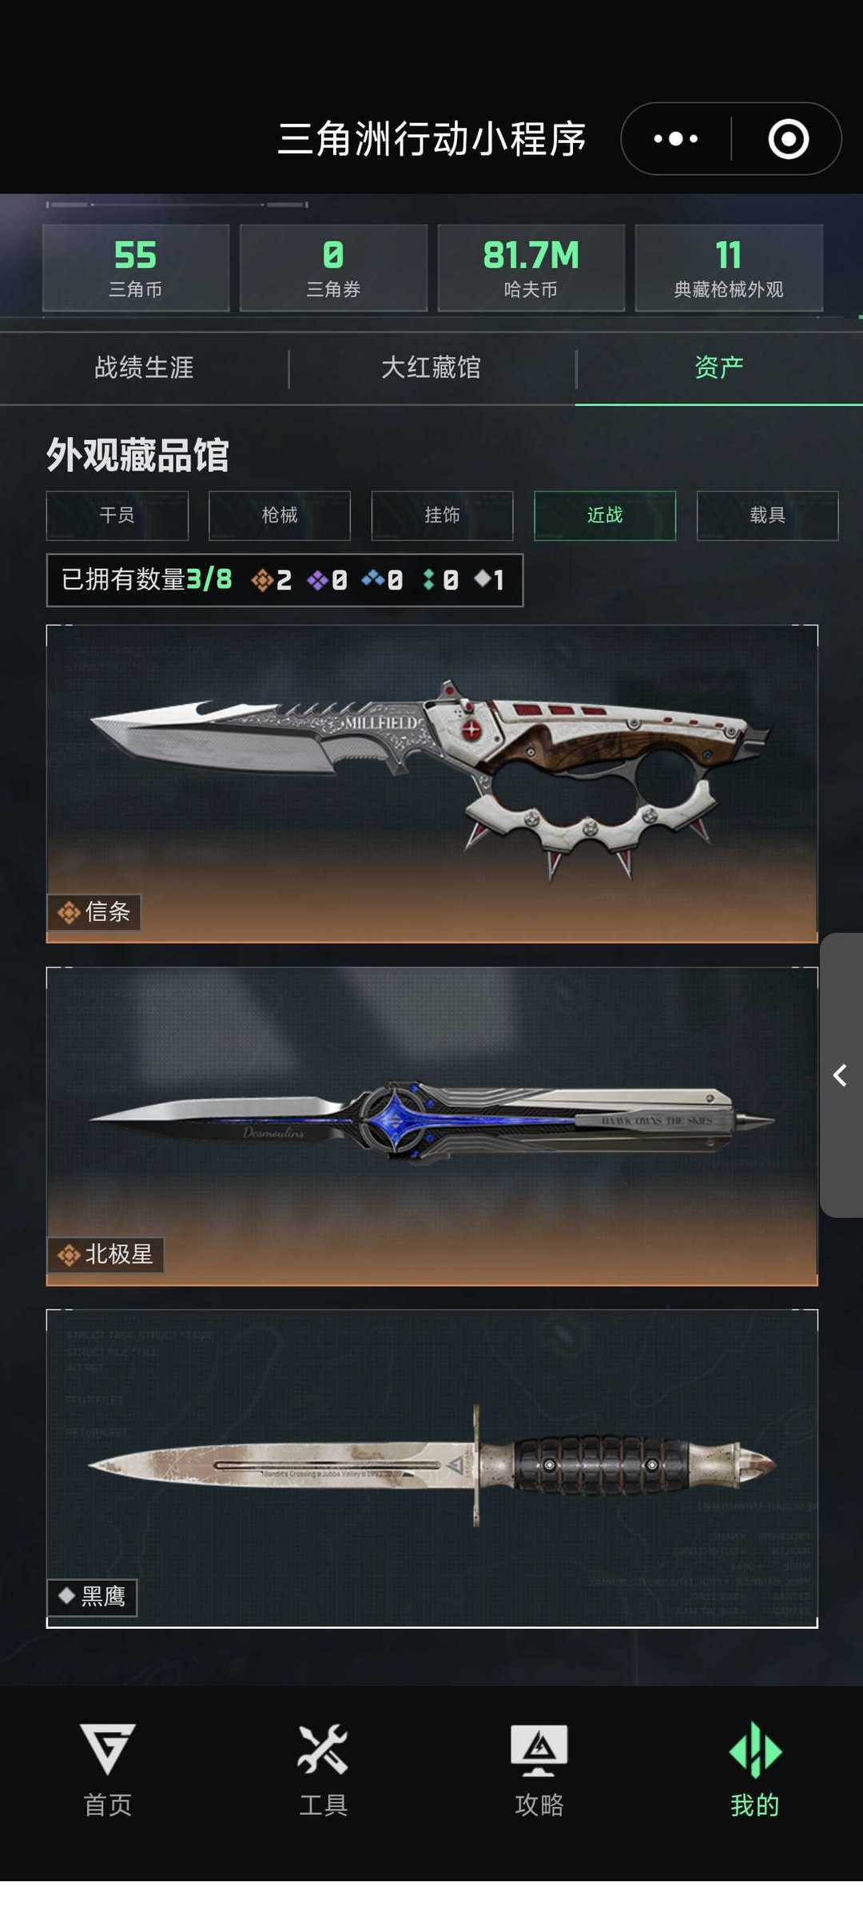Select the 近战 category filter
Viewport: 863px width, 1918px height.
pyautogui.click(x=605, y=515)
